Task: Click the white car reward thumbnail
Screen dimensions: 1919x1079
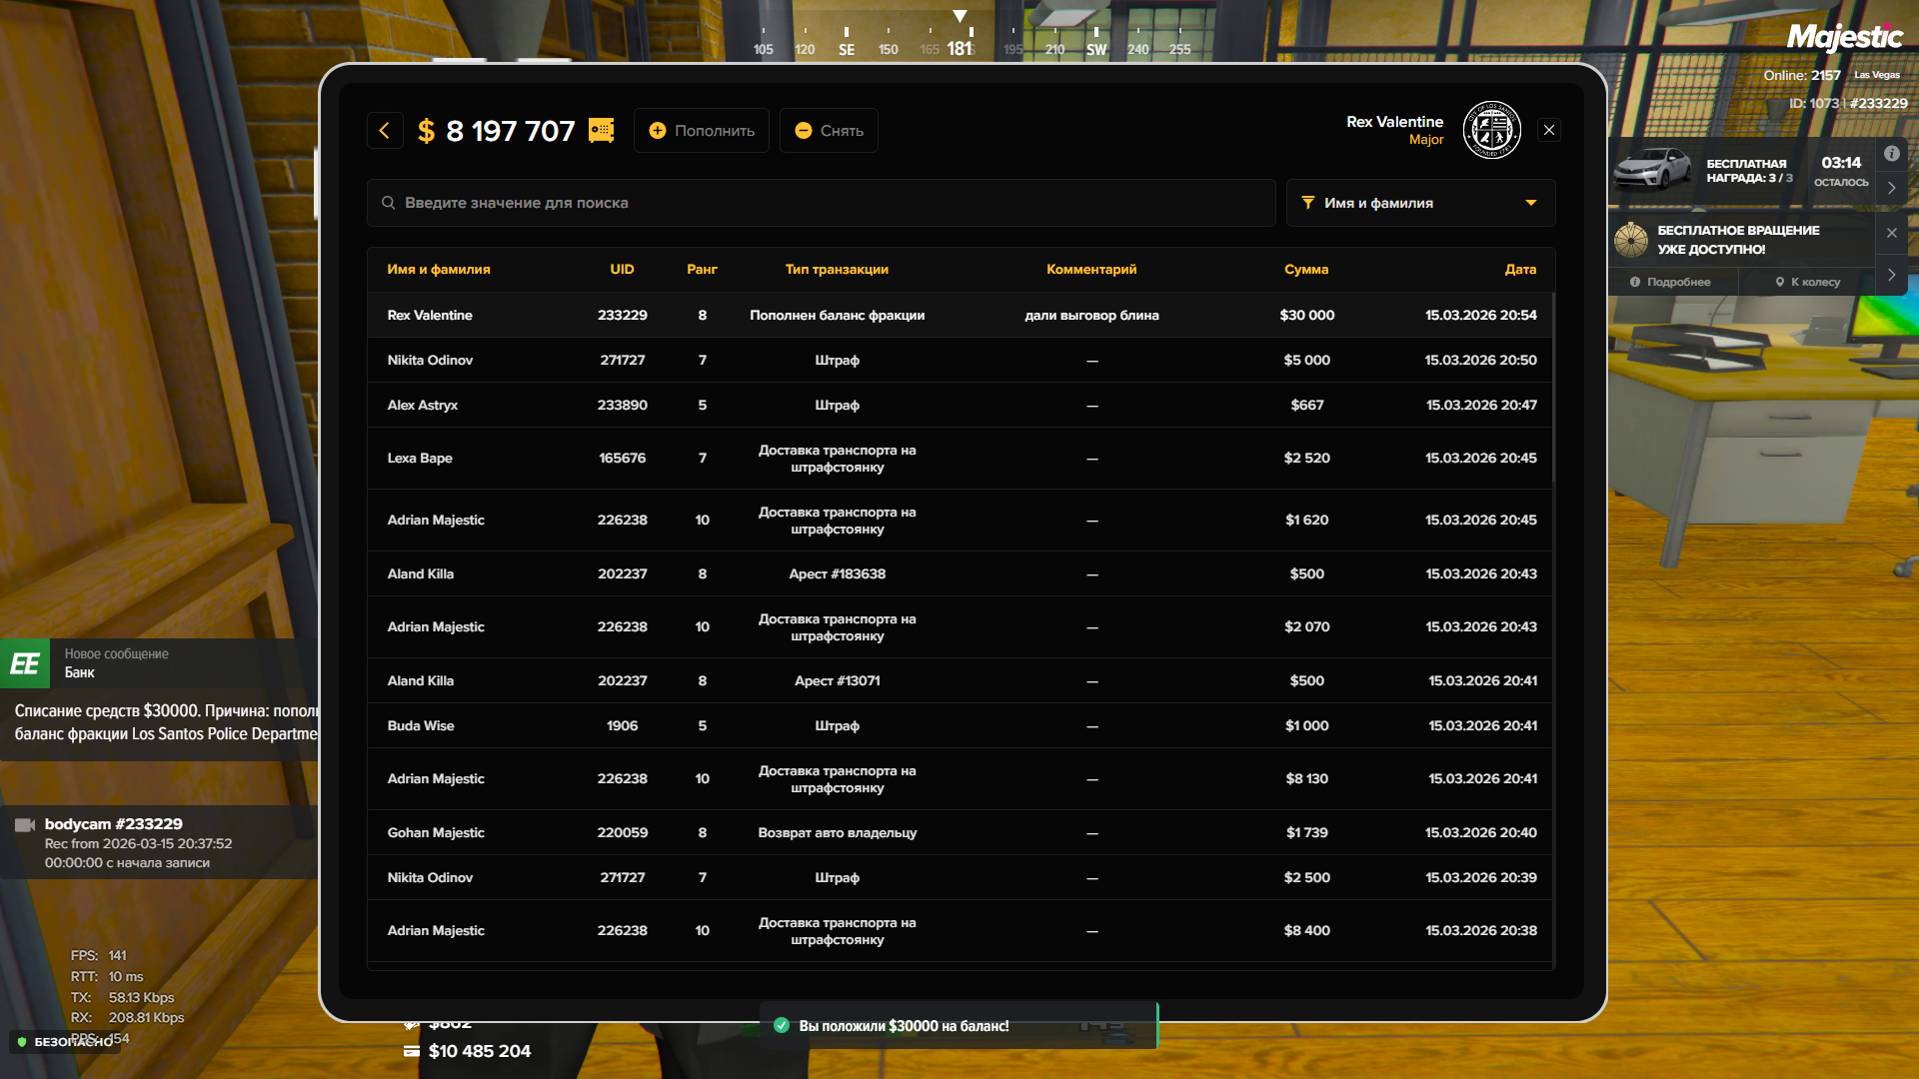Action: coord(1653,169)
